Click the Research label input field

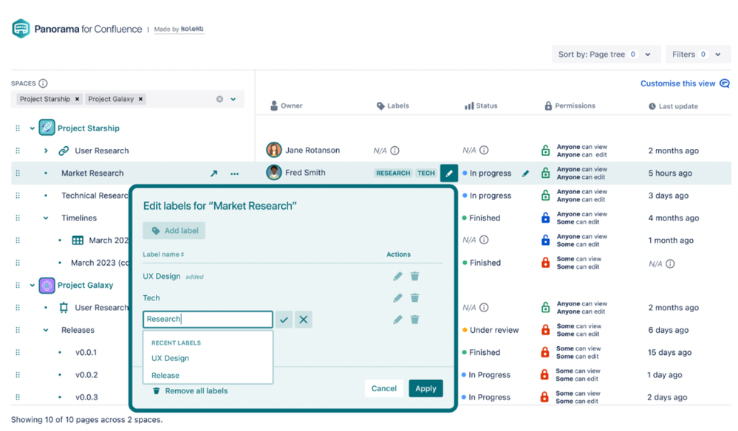click(x=208, y=320)
